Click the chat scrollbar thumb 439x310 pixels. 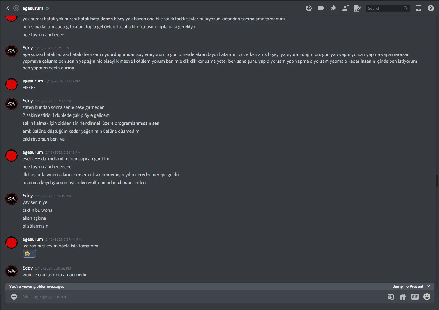coord(437,181)
